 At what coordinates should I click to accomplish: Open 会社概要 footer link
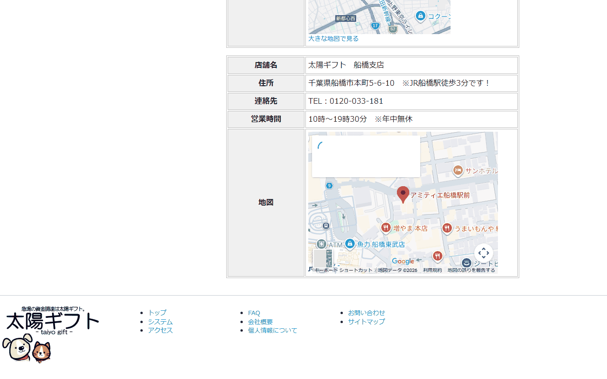point(260,322)
